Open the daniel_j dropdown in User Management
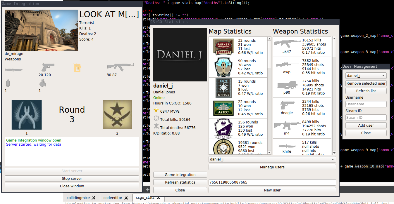 point(366,76)
